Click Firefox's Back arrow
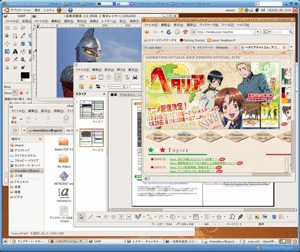This screenshot has height=252, width=300. [x=147, y=32]
